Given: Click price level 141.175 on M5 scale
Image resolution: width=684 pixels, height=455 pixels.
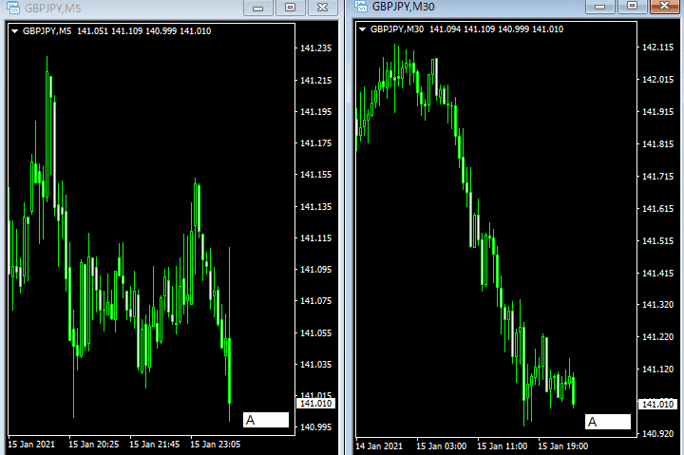Looking at the screenshot, I should pyautogui.click(x=315, y=143).
